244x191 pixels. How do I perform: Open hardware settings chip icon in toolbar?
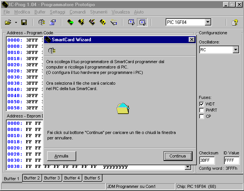tap(42, 22)
